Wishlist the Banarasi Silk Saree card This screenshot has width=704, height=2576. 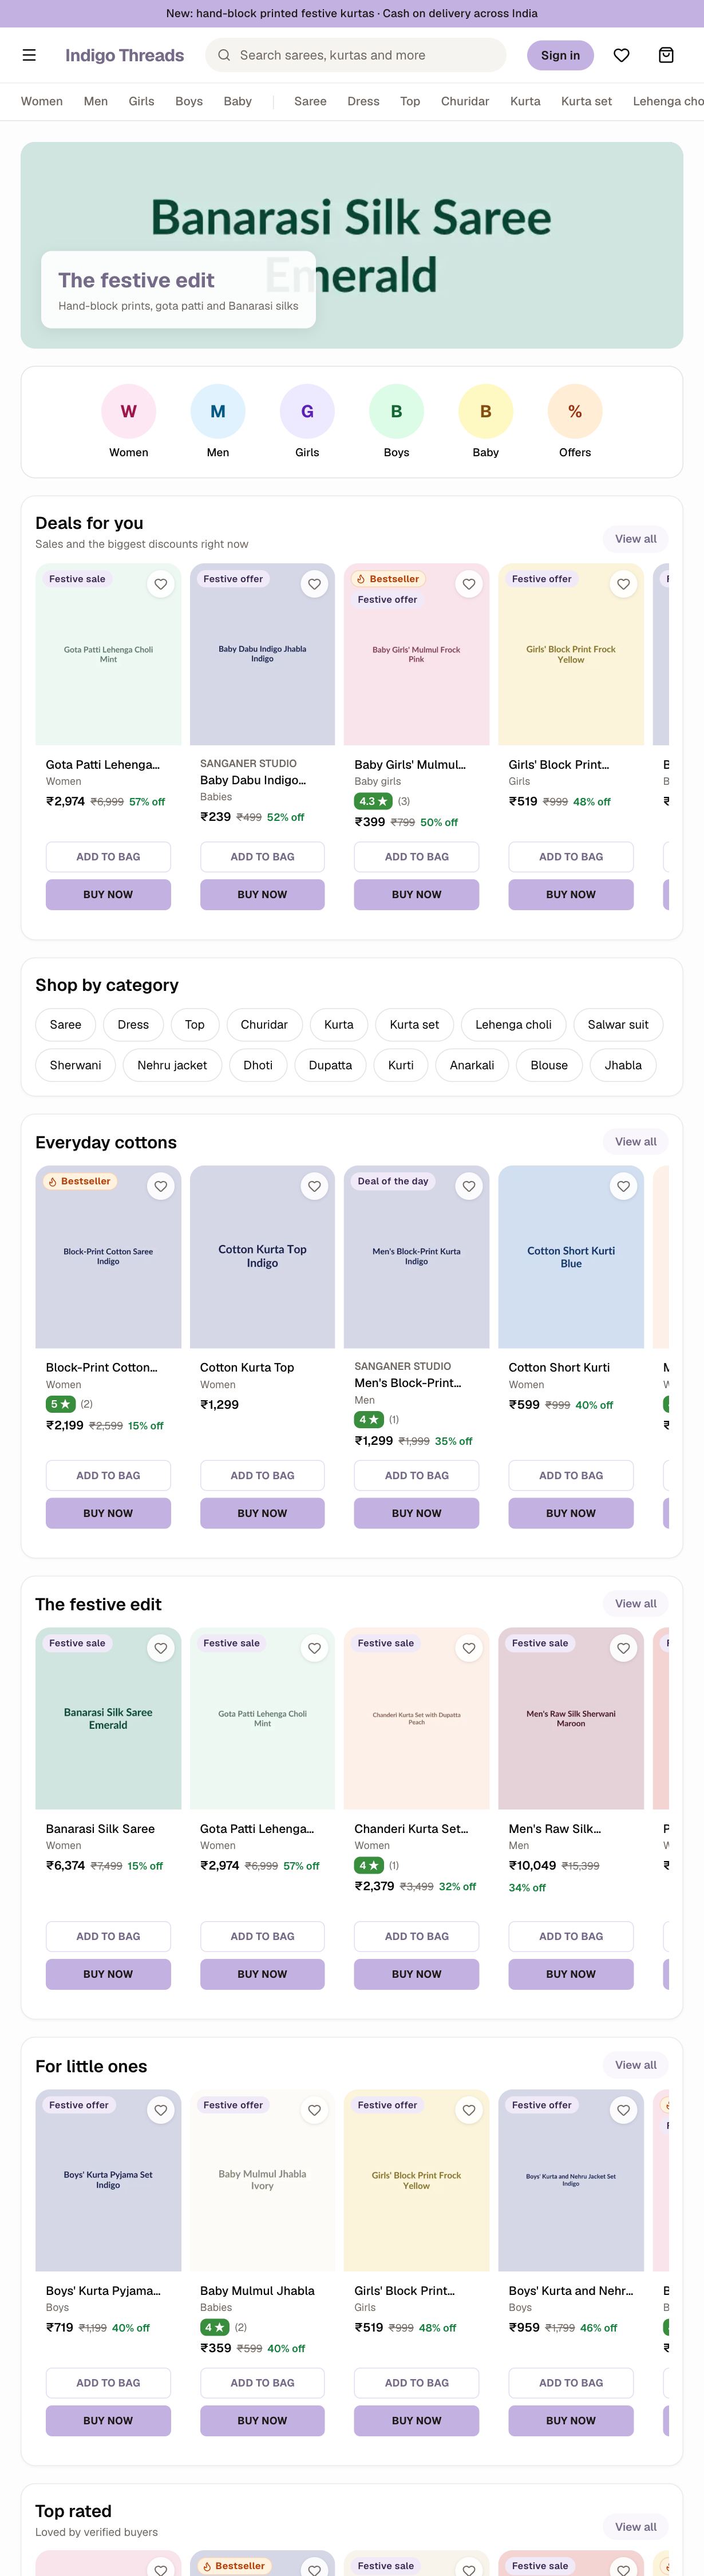(x=160, y=1648)
